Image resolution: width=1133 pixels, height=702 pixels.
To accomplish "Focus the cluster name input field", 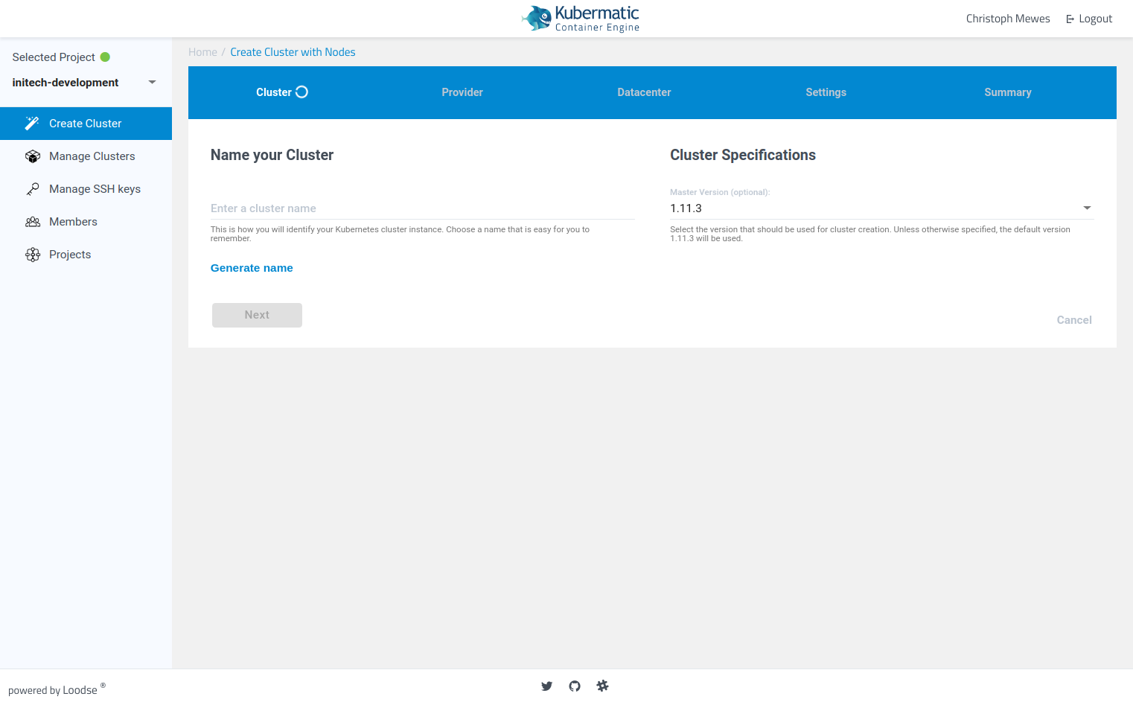I will click(423, 208).
